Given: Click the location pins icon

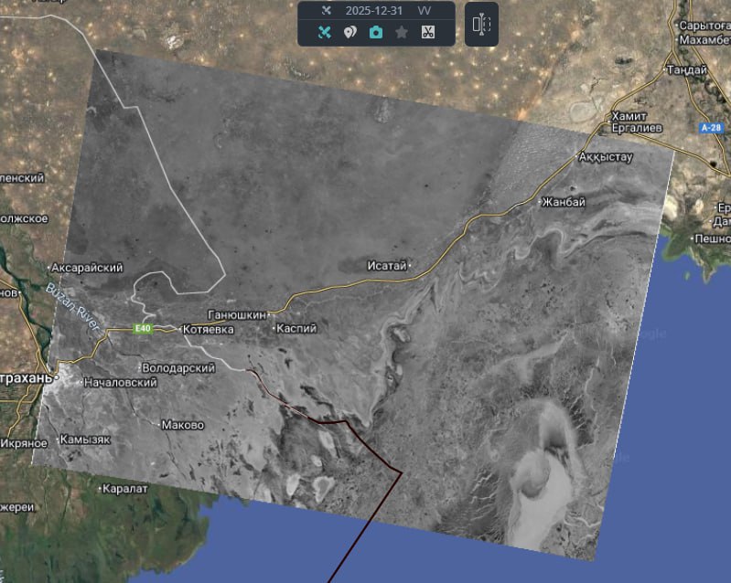Looking at the screenshot, I should [x=349, y=32].
